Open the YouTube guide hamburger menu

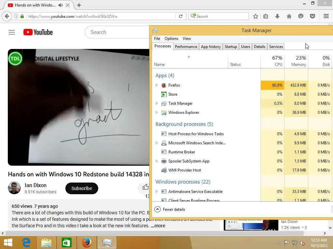12,32
